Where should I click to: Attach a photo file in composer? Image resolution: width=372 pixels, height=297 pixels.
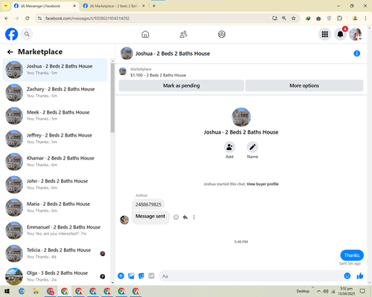tap(131, 275)
